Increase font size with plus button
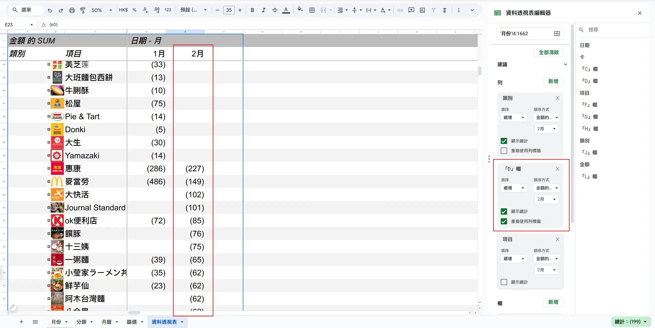Screen dimensions: 655x328 240,10
